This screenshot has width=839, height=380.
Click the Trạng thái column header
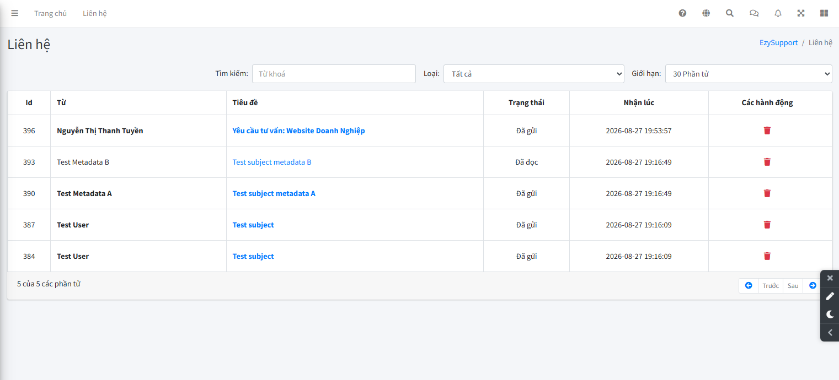526,102
